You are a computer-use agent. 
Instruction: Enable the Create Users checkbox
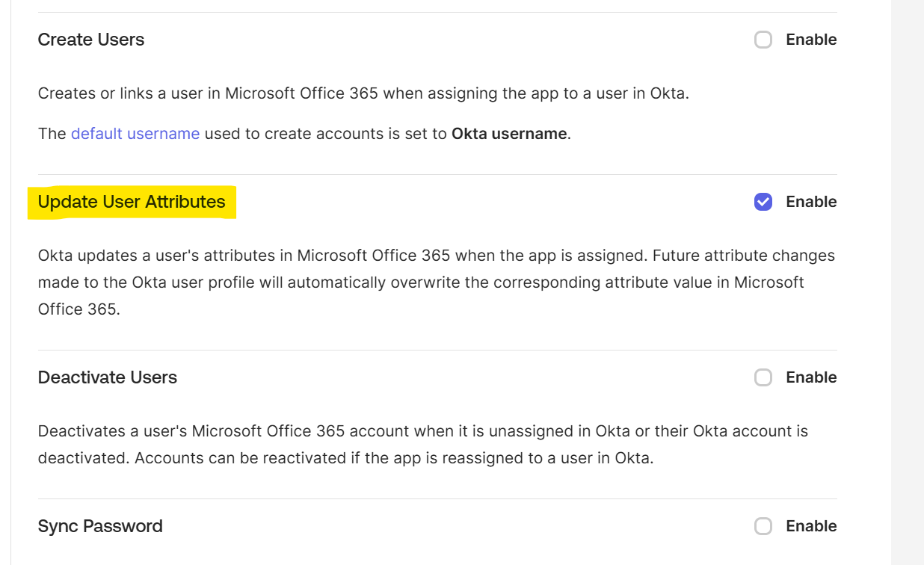tap(763, 40)
